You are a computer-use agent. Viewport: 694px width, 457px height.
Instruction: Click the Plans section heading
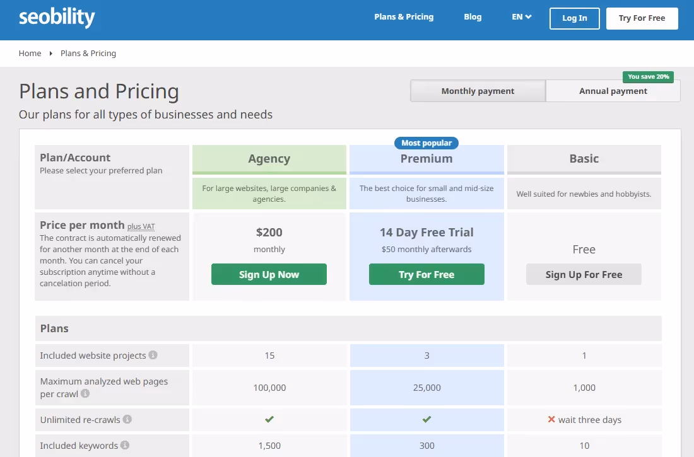point(54,328)
